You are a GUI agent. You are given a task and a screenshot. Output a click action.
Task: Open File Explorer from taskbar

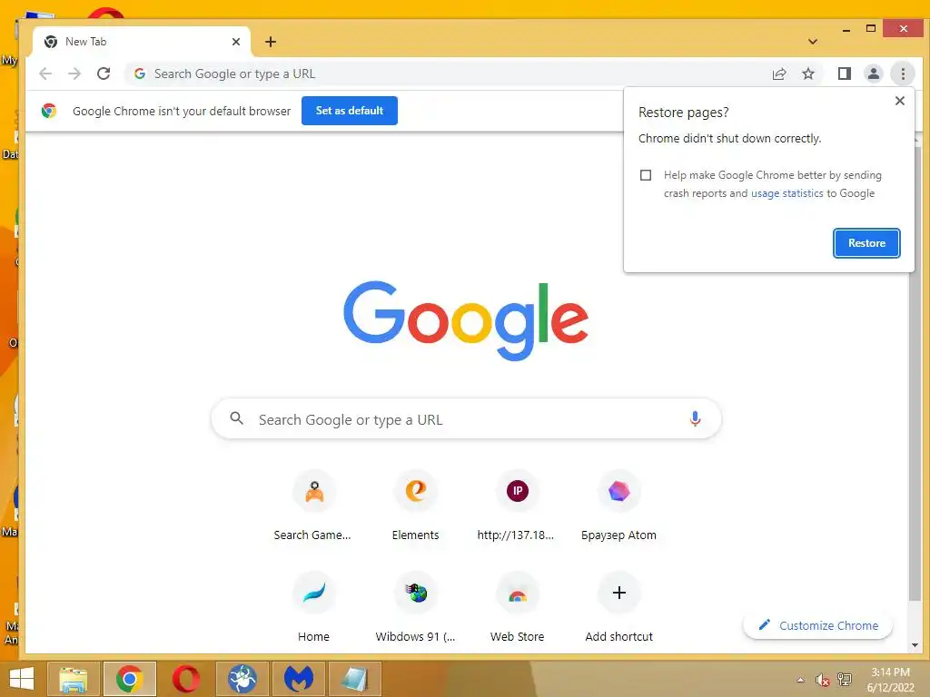(74, 679)
